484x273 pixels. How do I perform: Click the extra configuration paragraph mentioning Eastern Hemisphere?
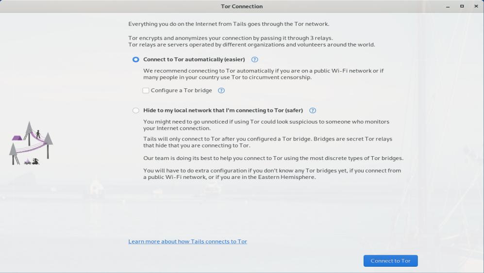[x=272, y=174]
